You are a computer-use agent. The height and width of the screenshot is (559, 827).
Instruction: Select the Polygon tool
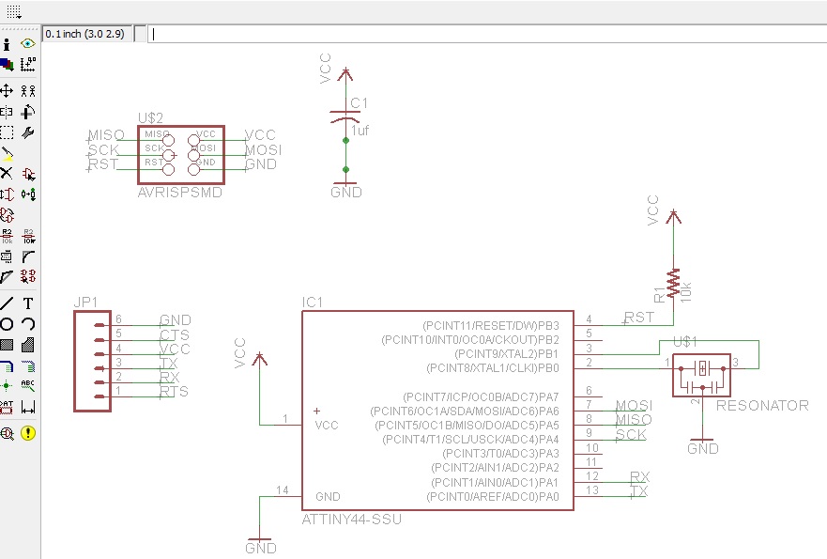tap(28, 345)
